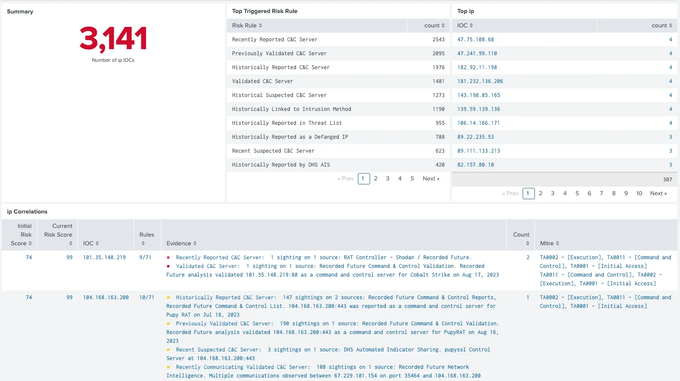Toggle sort order on the Evidence column
The image size is (680, 381).
[x=194, y=243]
